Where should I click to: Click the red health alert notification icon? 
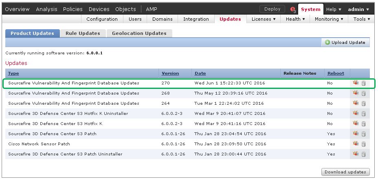pos(293,9)
